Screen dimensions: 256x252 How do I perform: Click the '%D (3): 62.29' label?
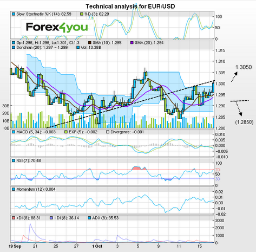(97, 14)
